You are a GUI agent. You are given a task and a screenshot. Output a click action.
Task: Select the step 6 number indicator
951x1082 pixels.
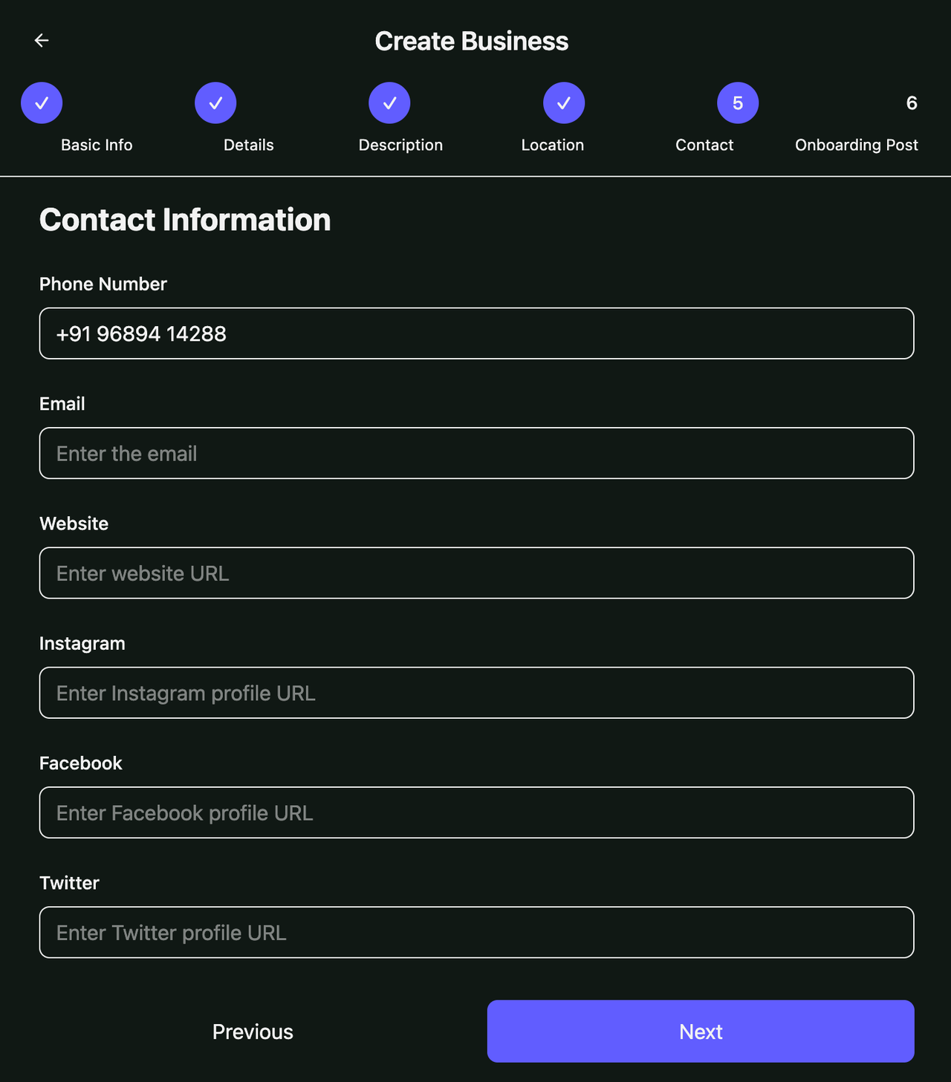912,103
